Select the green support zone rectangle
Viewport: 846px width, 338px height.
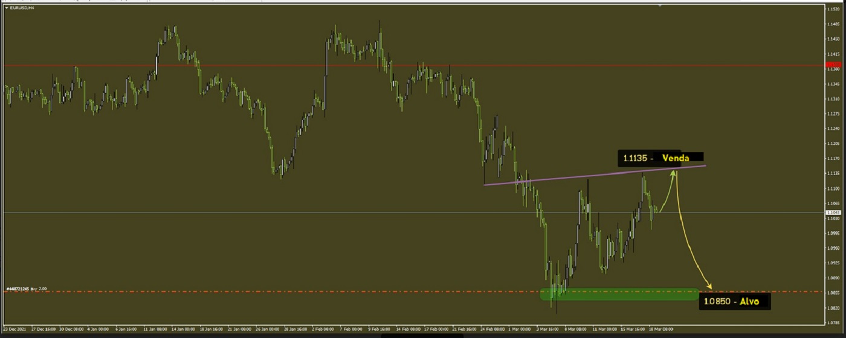click(619, 295)
